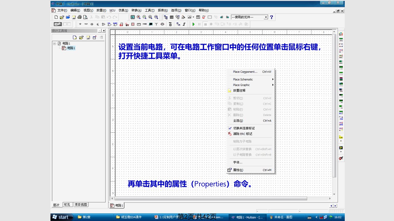This screenshot has width=394, height=221.
Task: Open the 仿真 menu
Action: coord(123,10)
